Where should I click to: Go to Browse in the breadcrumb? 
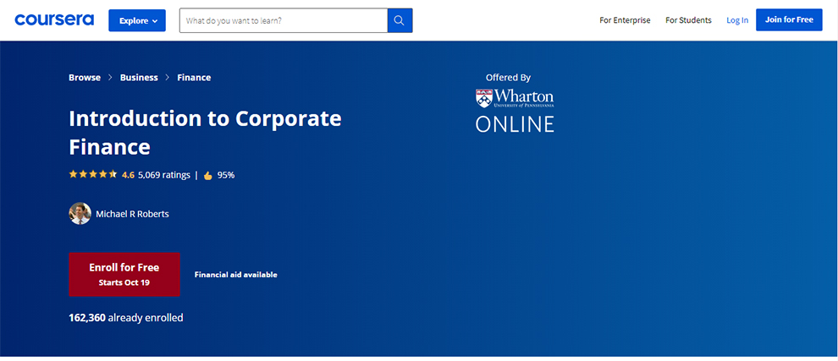tap(85, 78)
